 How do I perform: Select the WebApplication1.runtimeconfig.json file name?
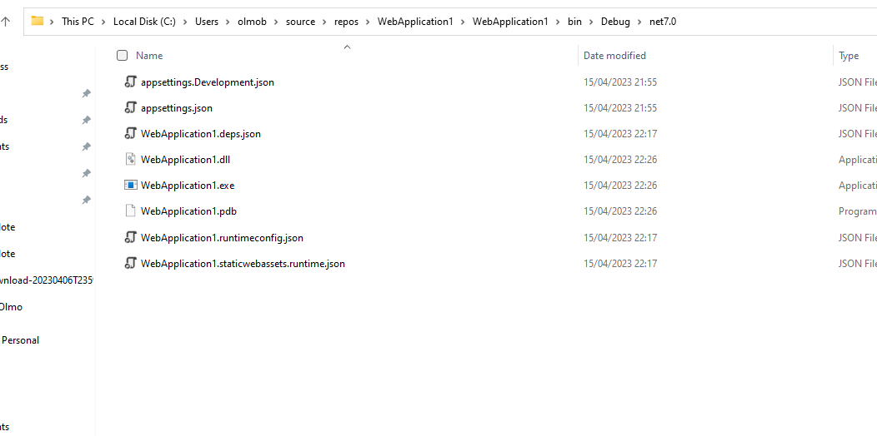tap(222, 238)
